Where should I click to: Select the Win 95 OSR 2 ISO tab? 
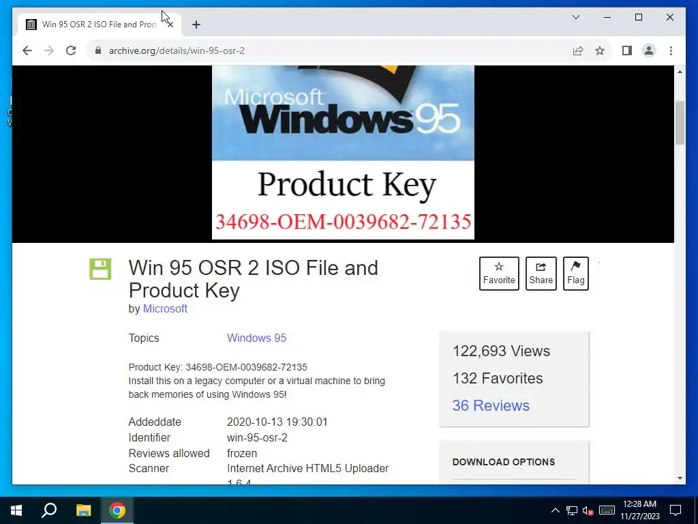(100, 24)
